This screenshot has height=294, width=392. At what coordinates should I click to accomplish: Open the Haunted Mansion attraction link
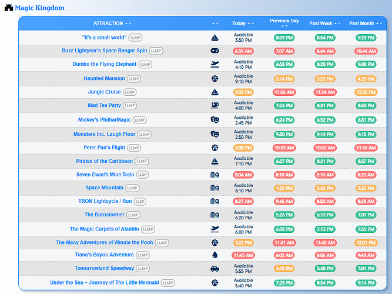click(104, 78)
